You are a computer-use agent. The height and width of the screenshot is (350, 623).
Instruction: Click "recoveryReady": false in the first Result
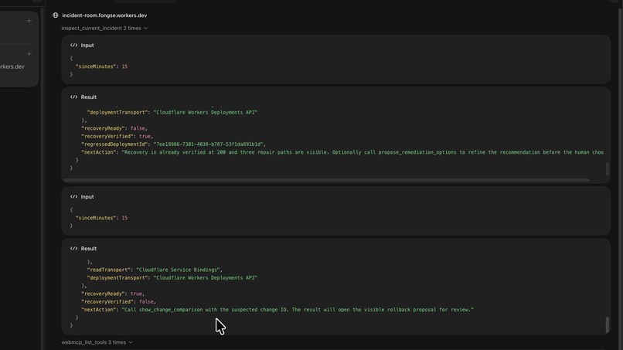[114, 128]
